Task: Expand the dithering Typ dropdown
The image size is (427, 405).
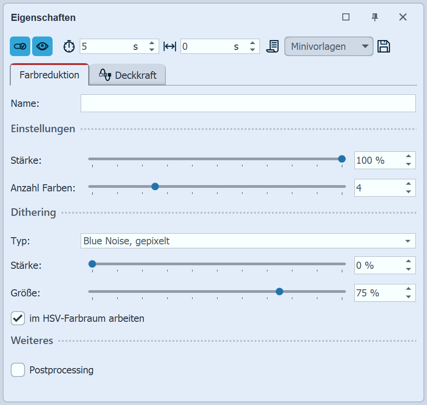Action: [x=407, y=241]
